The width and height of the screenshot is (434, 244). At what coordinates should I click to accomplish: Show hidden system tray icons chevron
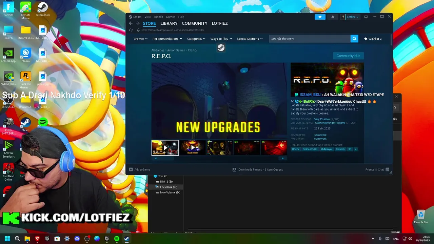pyautogui.click(x=373, y=239)
